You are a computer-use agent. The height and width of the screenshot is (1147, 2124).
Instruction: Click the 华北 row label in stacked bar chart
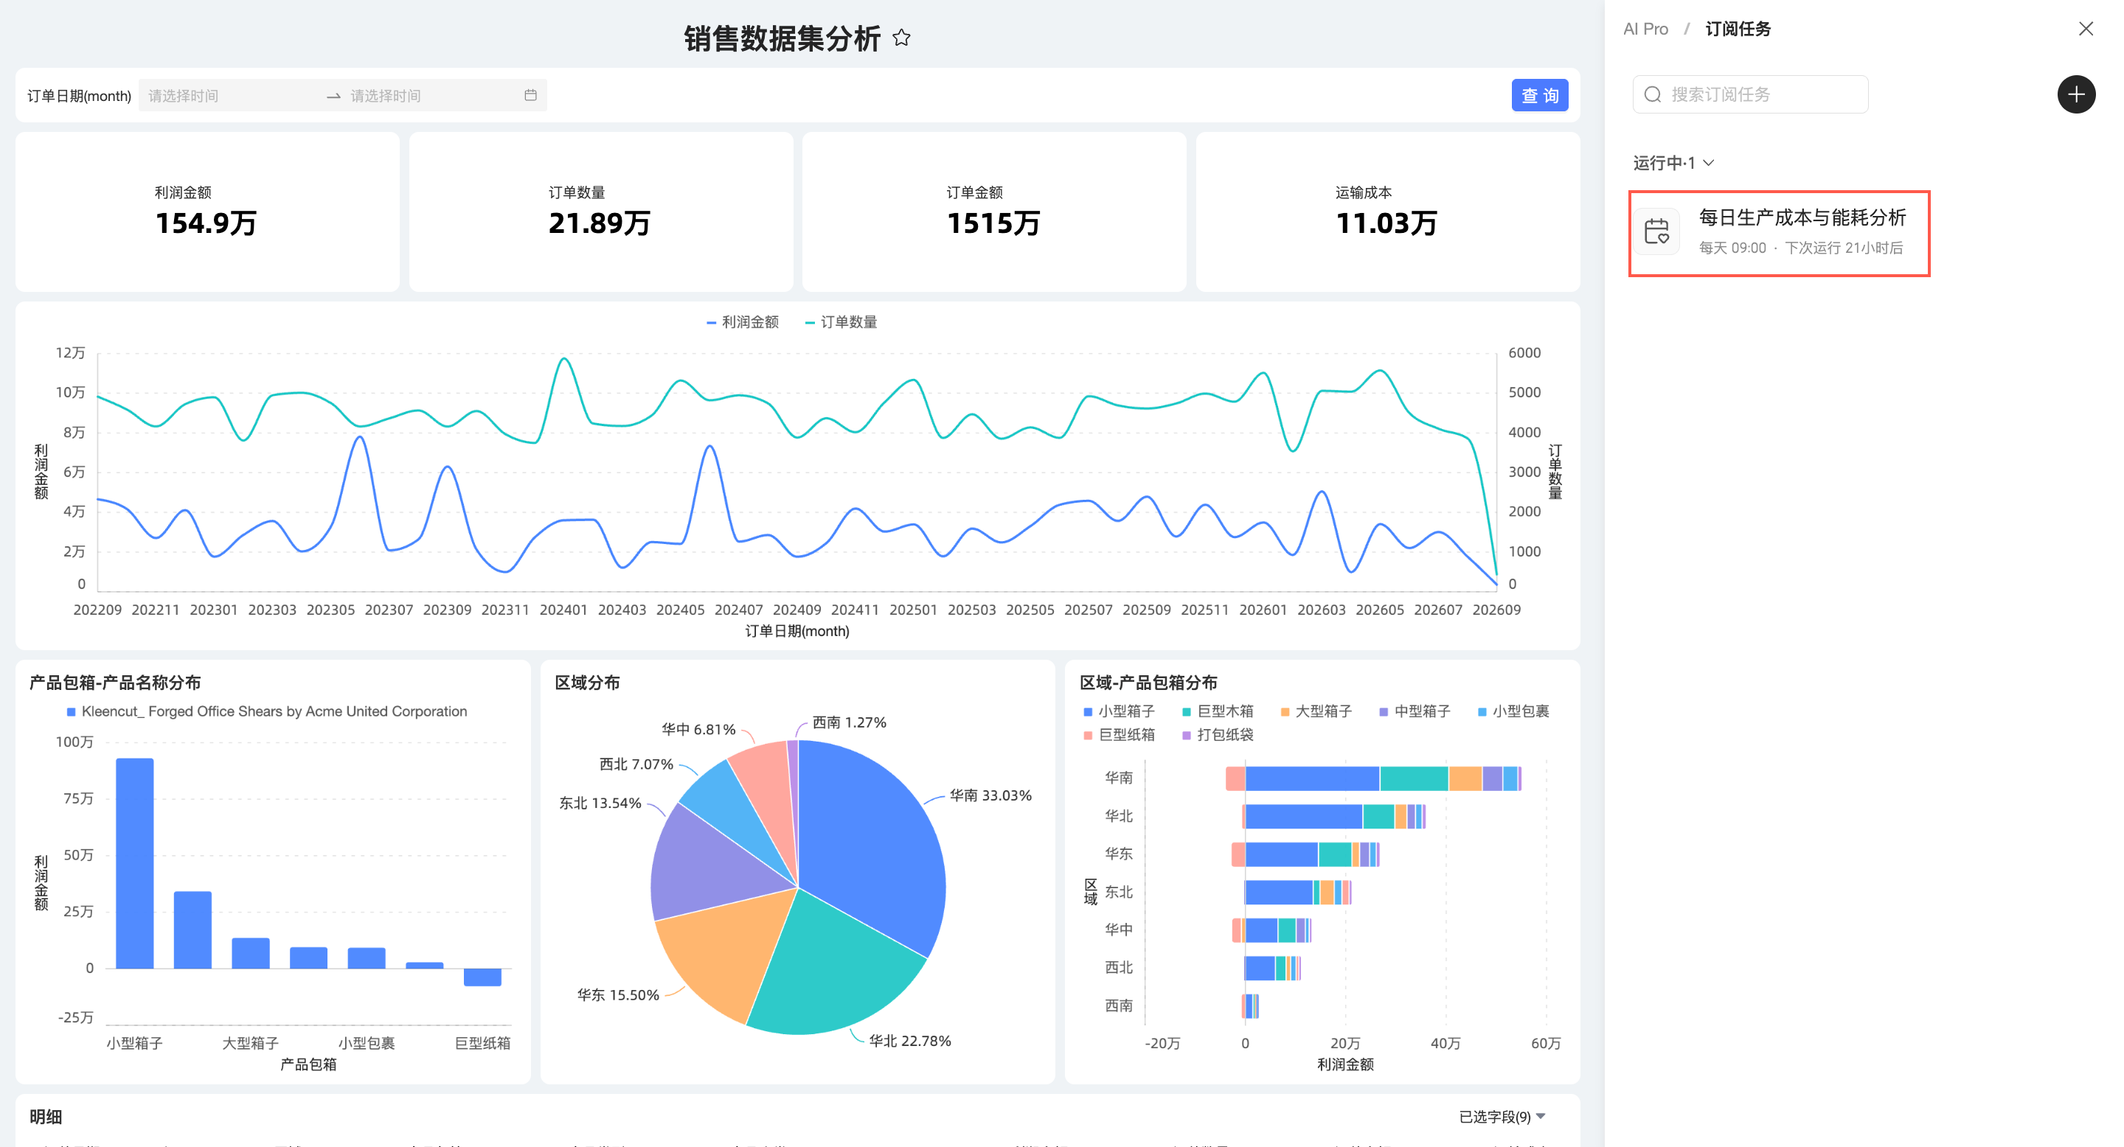pyautogui.click(x=1118, y=816)
